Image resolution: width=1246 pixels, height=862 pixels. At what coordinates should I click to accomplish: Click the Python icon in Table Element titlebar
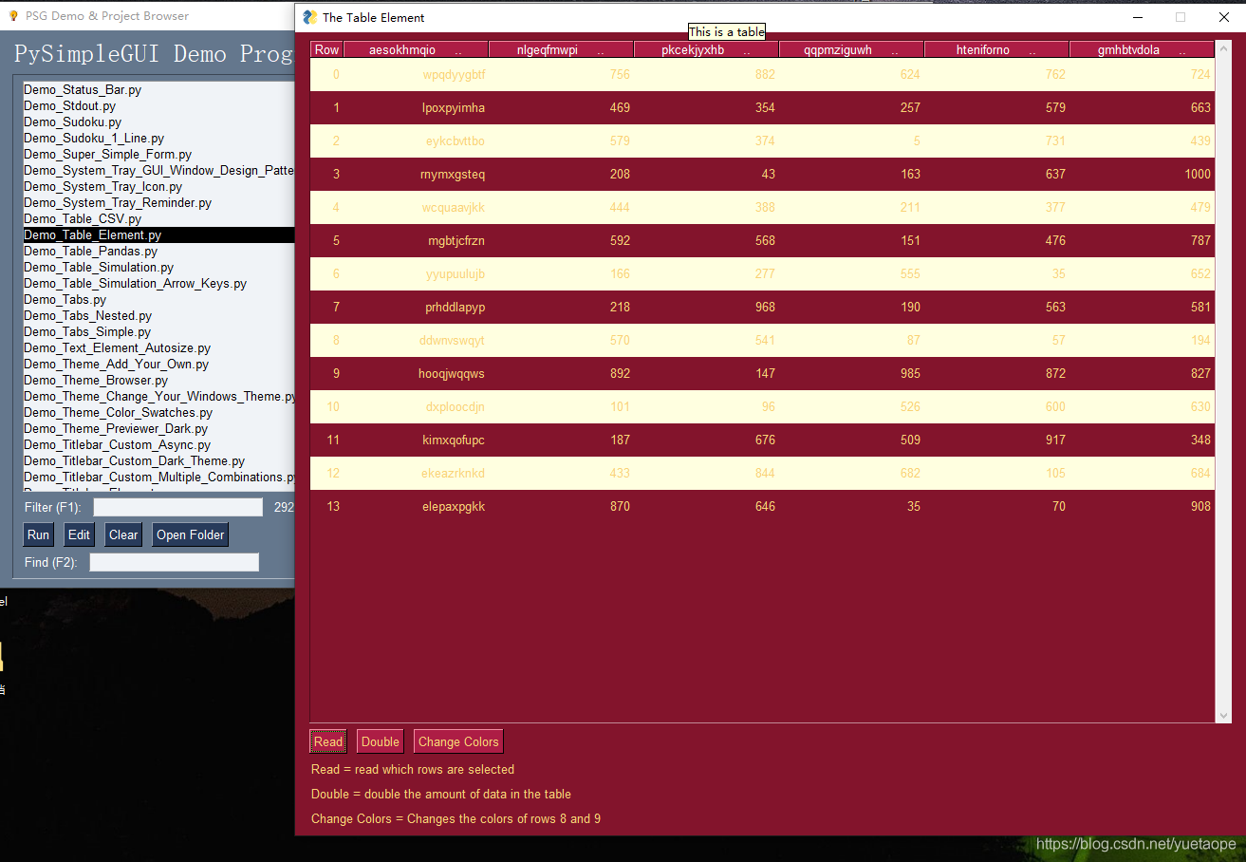(x=309, y=17)
